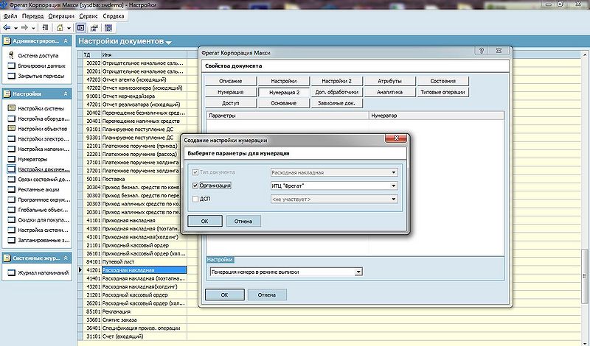590x346 pixels.
Task: Click the grid settings icon at the toolbar's end
Action: pos(108,28)
